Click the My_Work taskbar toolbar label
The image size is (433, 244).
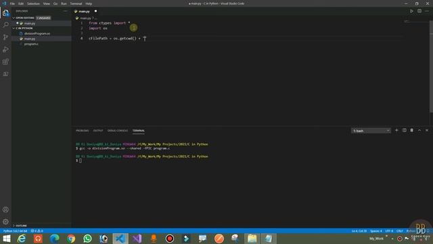point(376,239)
